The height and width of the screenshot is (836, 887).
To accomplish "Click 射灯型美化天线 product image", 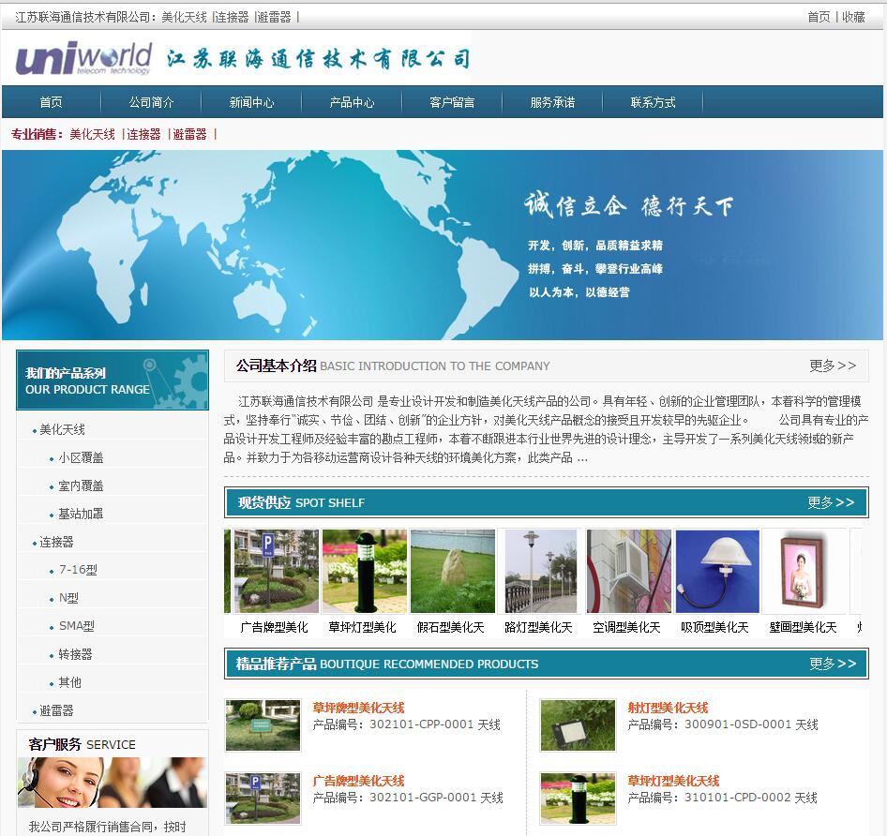I will tap(579, 725).
